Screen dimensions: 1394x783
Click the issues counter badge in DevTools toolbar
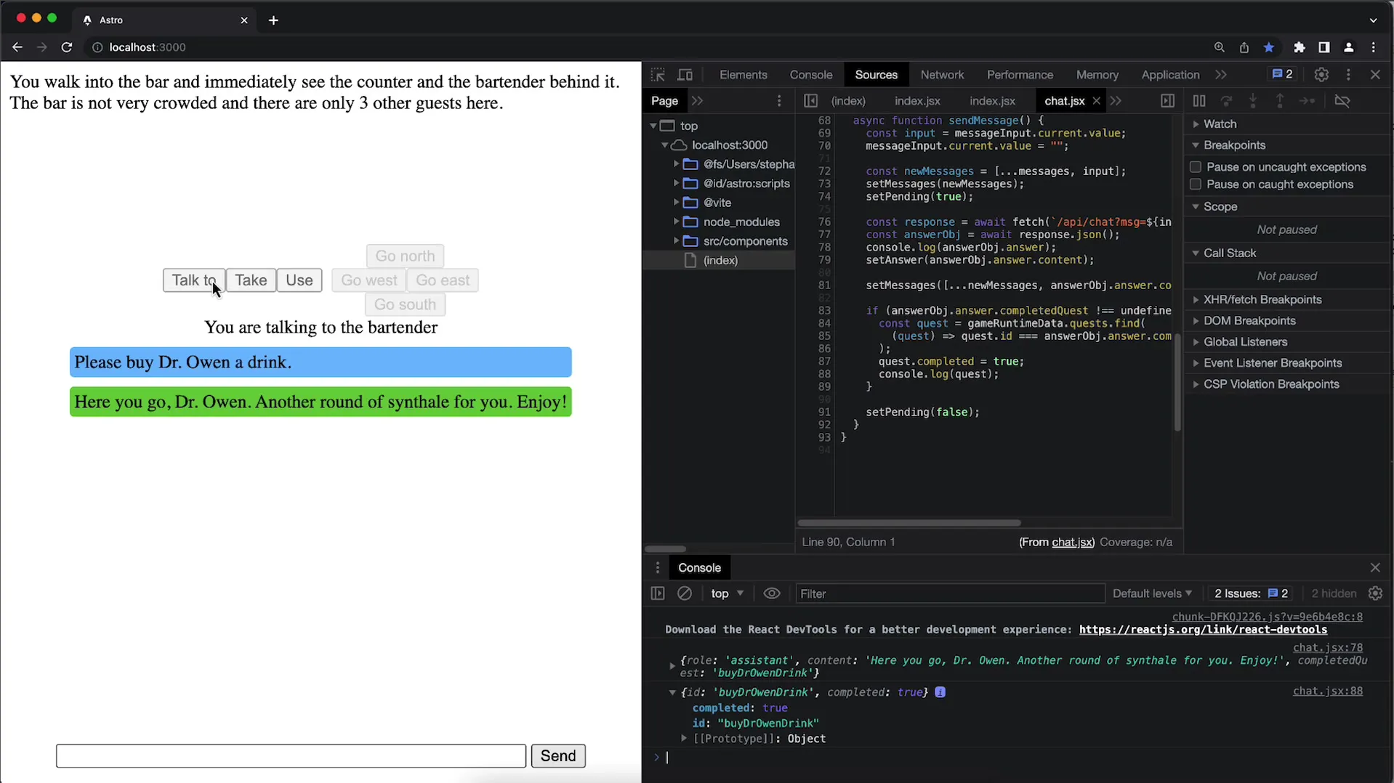tap(1282, 74)
